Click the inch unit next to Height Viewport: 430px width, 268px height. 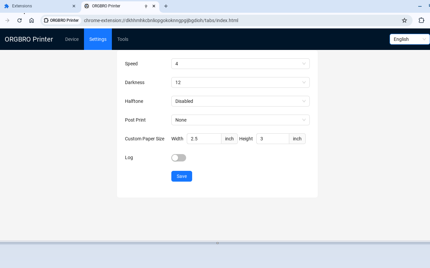point(297,139)
